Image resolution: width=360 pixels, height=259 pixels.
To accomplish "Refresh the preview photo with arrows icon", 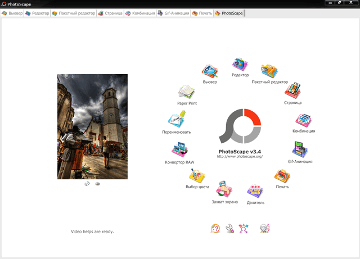I will [87, 184].
